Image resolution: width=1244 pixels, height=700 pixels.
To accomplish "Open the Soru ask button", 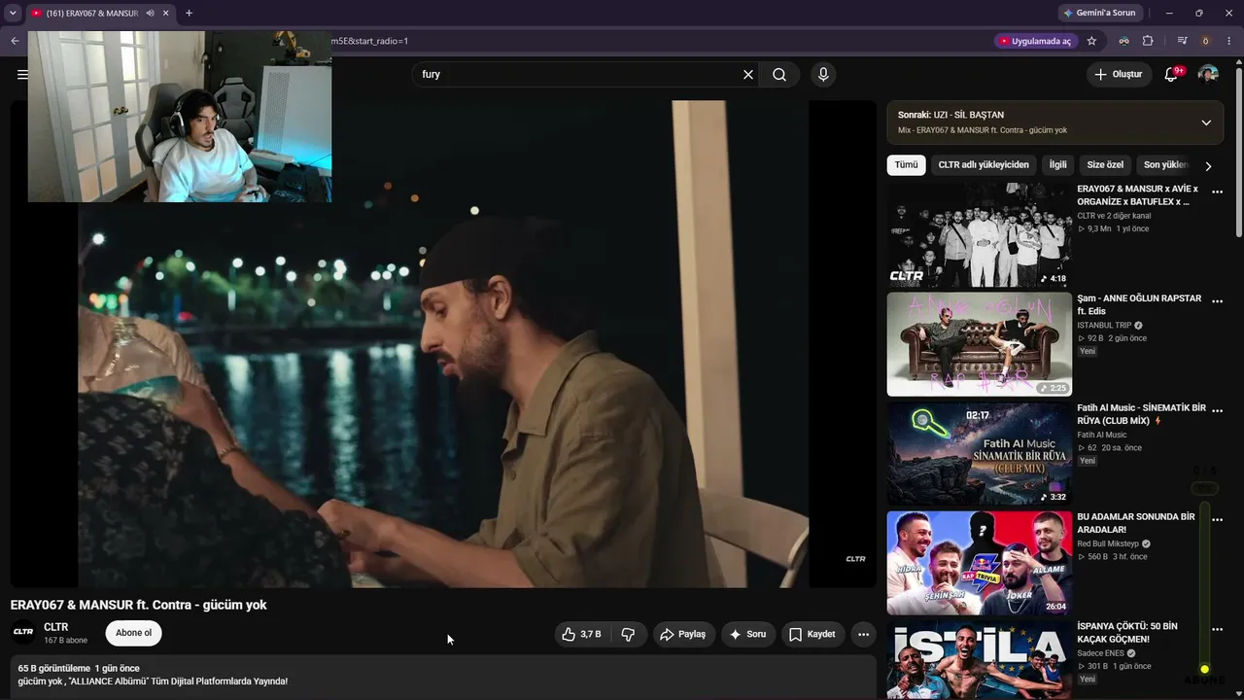I will coord(748,634).
